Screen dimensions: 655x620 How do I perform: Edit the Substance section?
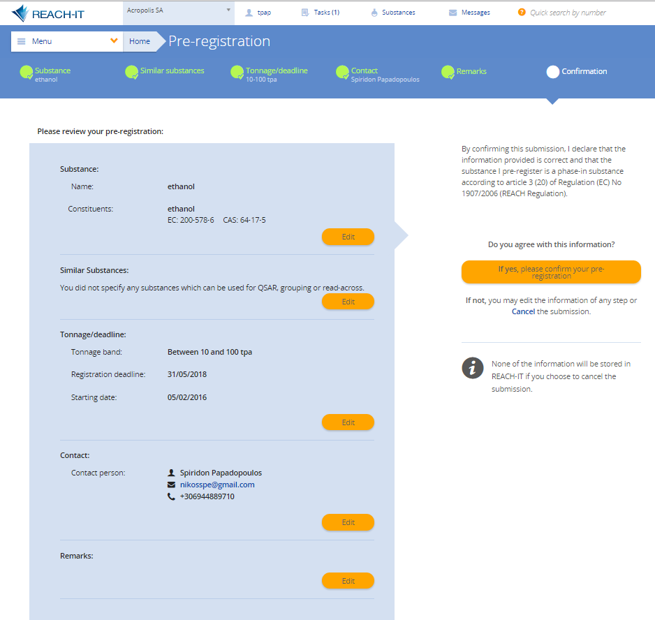[348, 237]
